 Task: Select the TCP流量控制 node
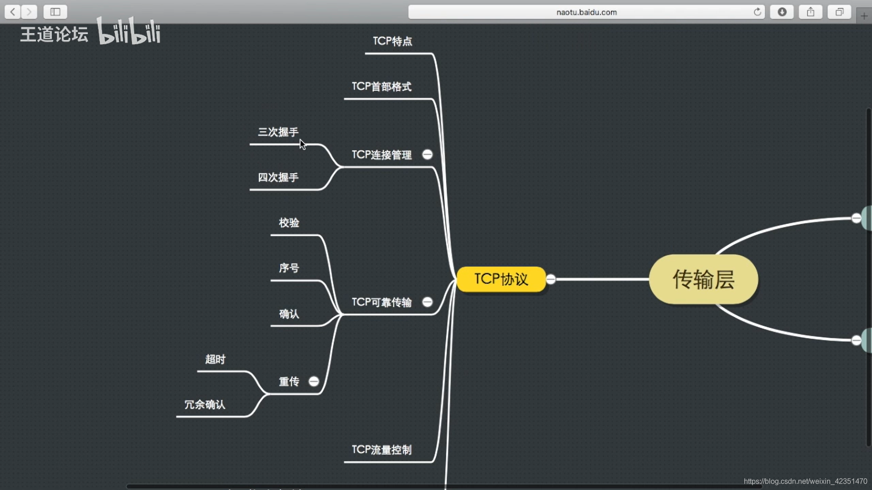coord(381,450)
